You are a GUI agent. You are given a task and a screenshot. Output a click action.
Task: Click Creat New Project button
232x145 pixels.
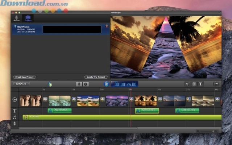click(x=24, y=77)
